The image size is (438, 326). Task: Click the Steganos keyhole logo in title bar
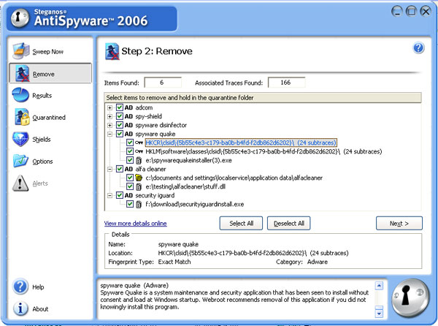tap(20, 18)
